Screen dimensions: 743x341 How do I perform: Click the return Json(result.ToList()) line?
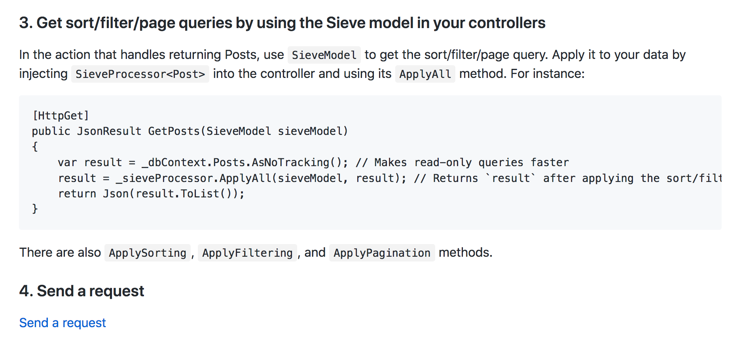[x=151, y=193]
